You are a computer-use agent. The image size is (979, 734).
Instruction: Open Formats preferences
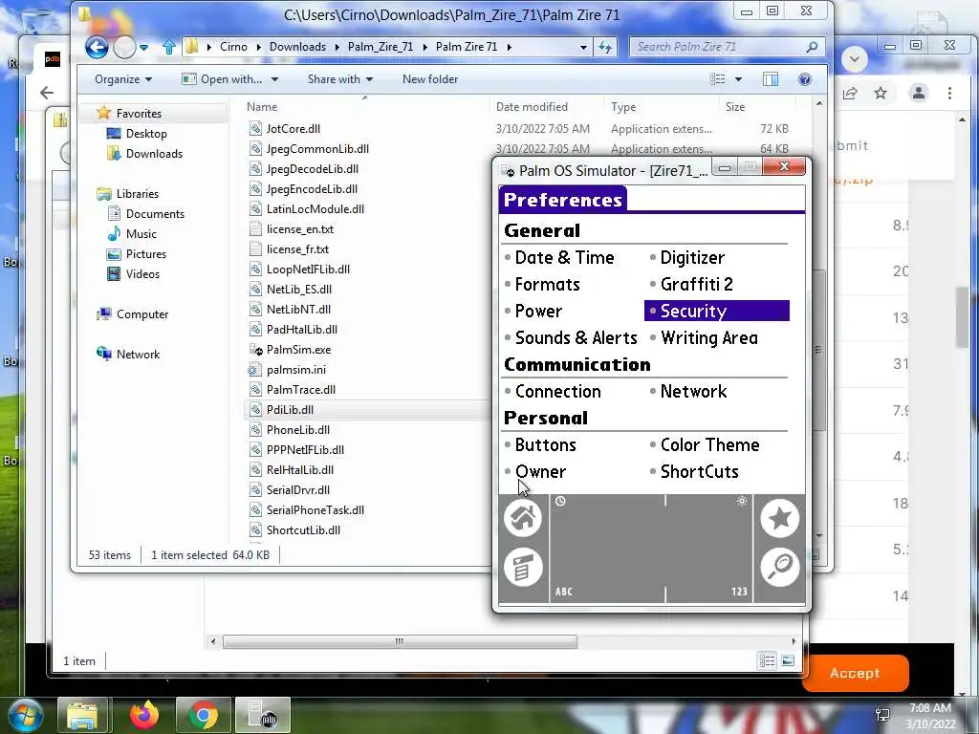547,285
